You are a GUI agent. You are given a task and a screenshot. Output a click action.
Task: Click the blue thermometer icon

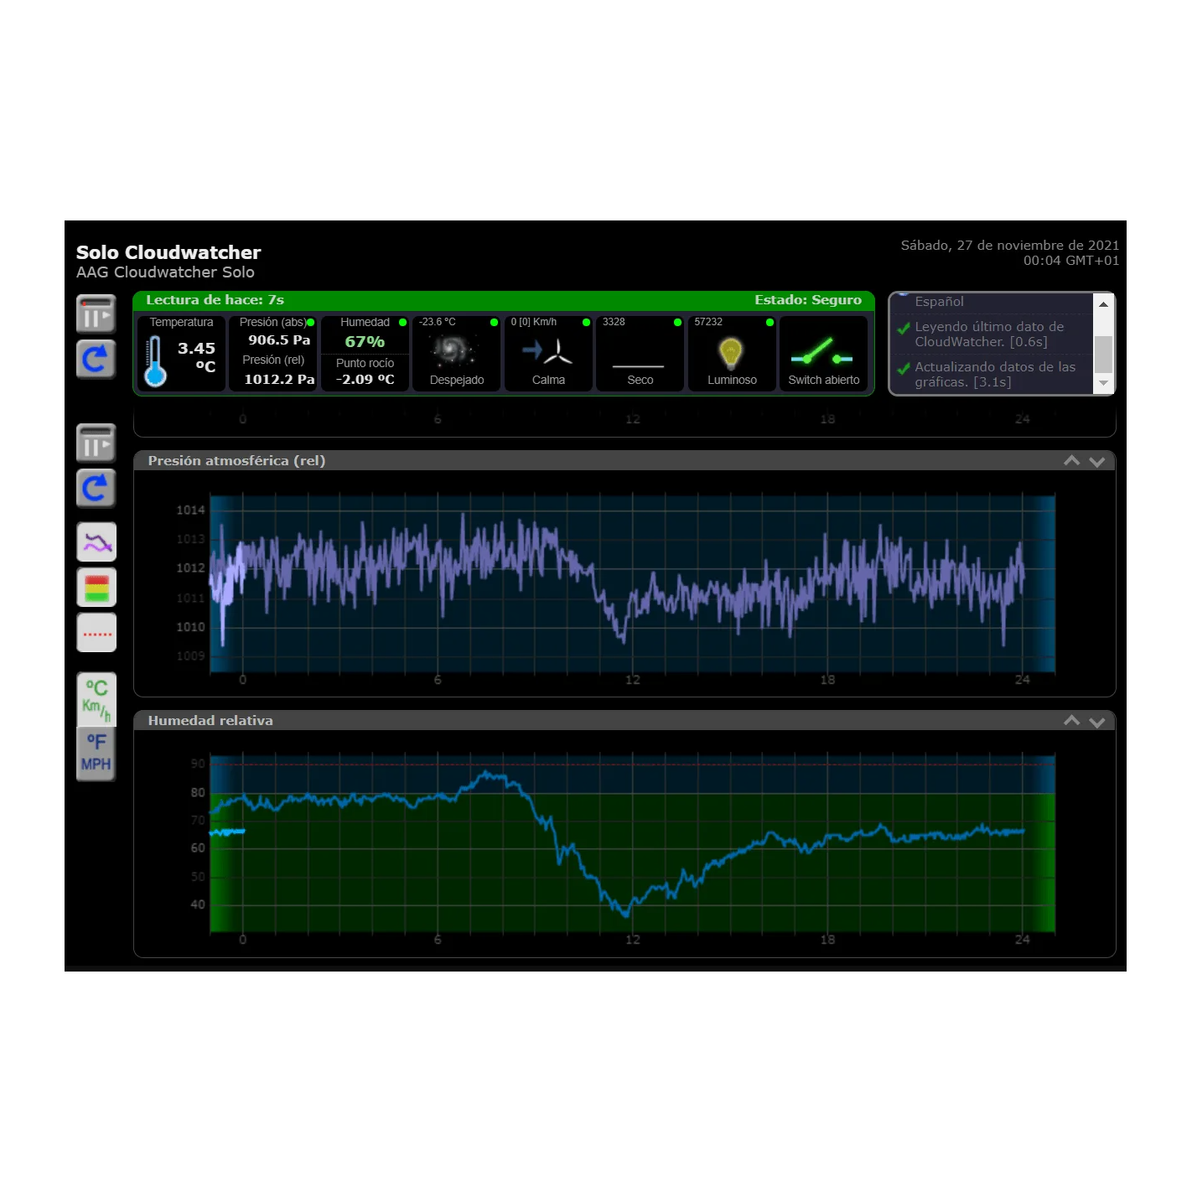pos(155,361)
